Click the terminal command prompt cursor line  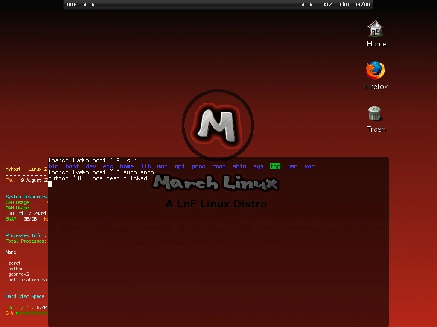(x=50, y=184)
